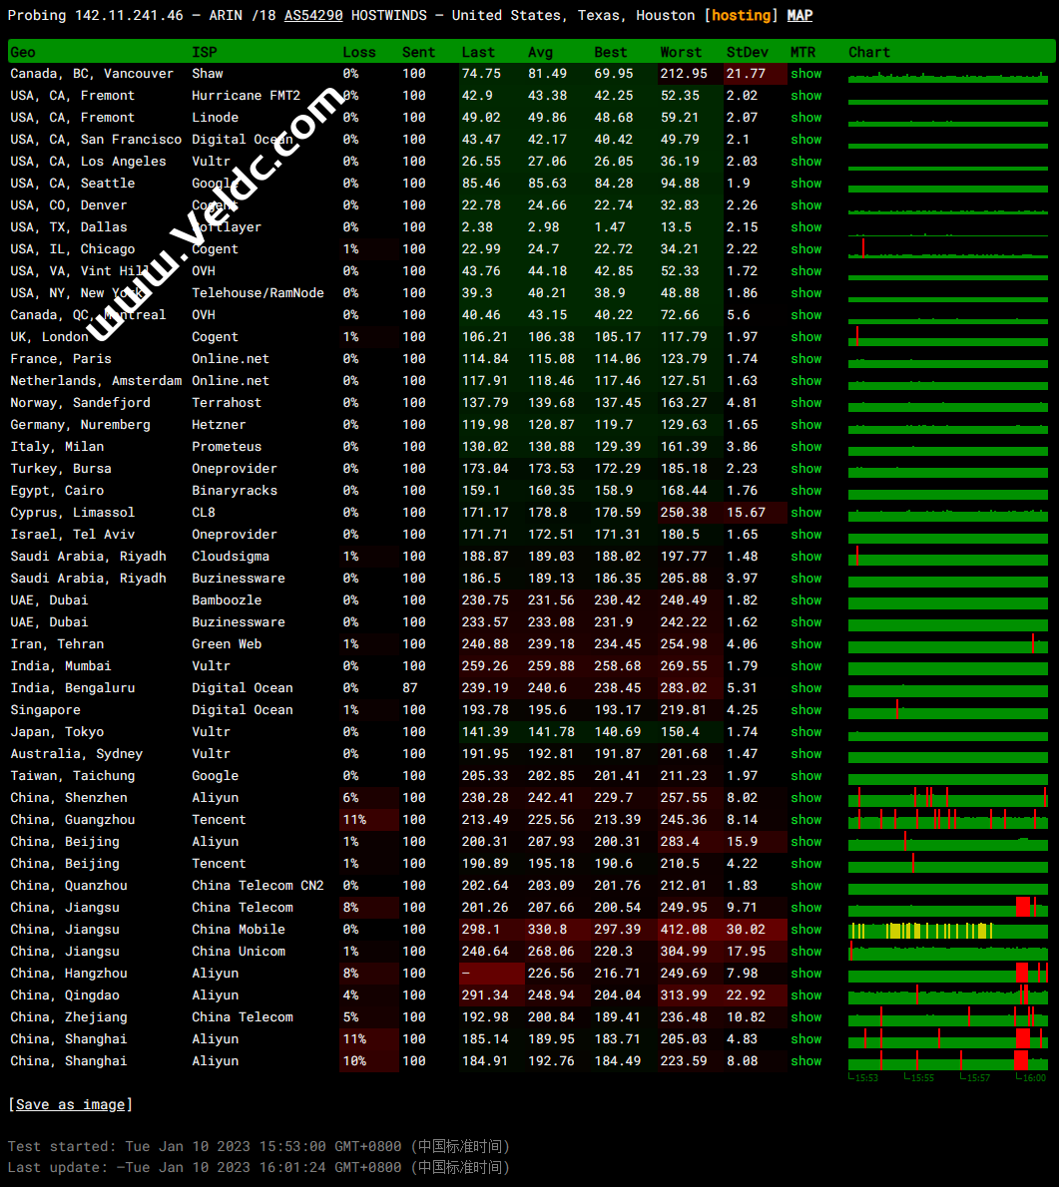Open the MAP link
This screenshot has width=1059, height=1187.
click(x=799, y=15)
